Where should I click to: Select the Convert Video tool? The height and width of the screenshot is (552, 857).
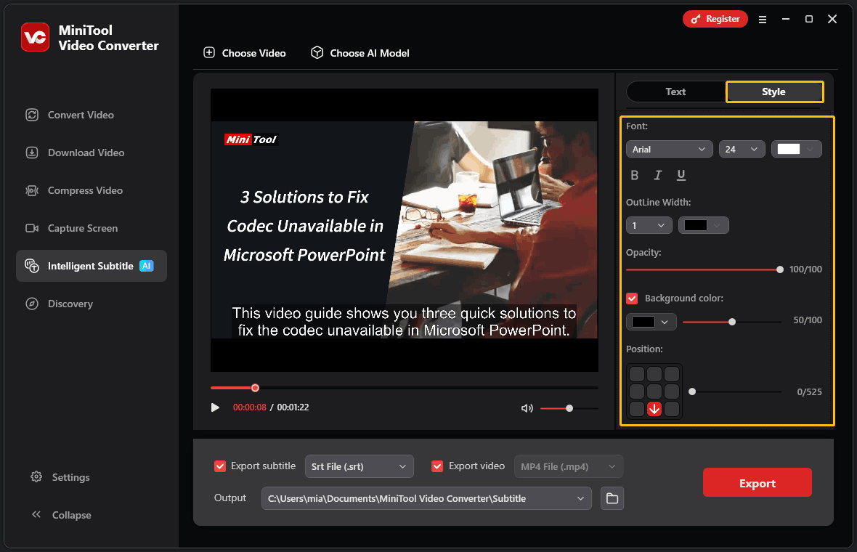point(80,115)
